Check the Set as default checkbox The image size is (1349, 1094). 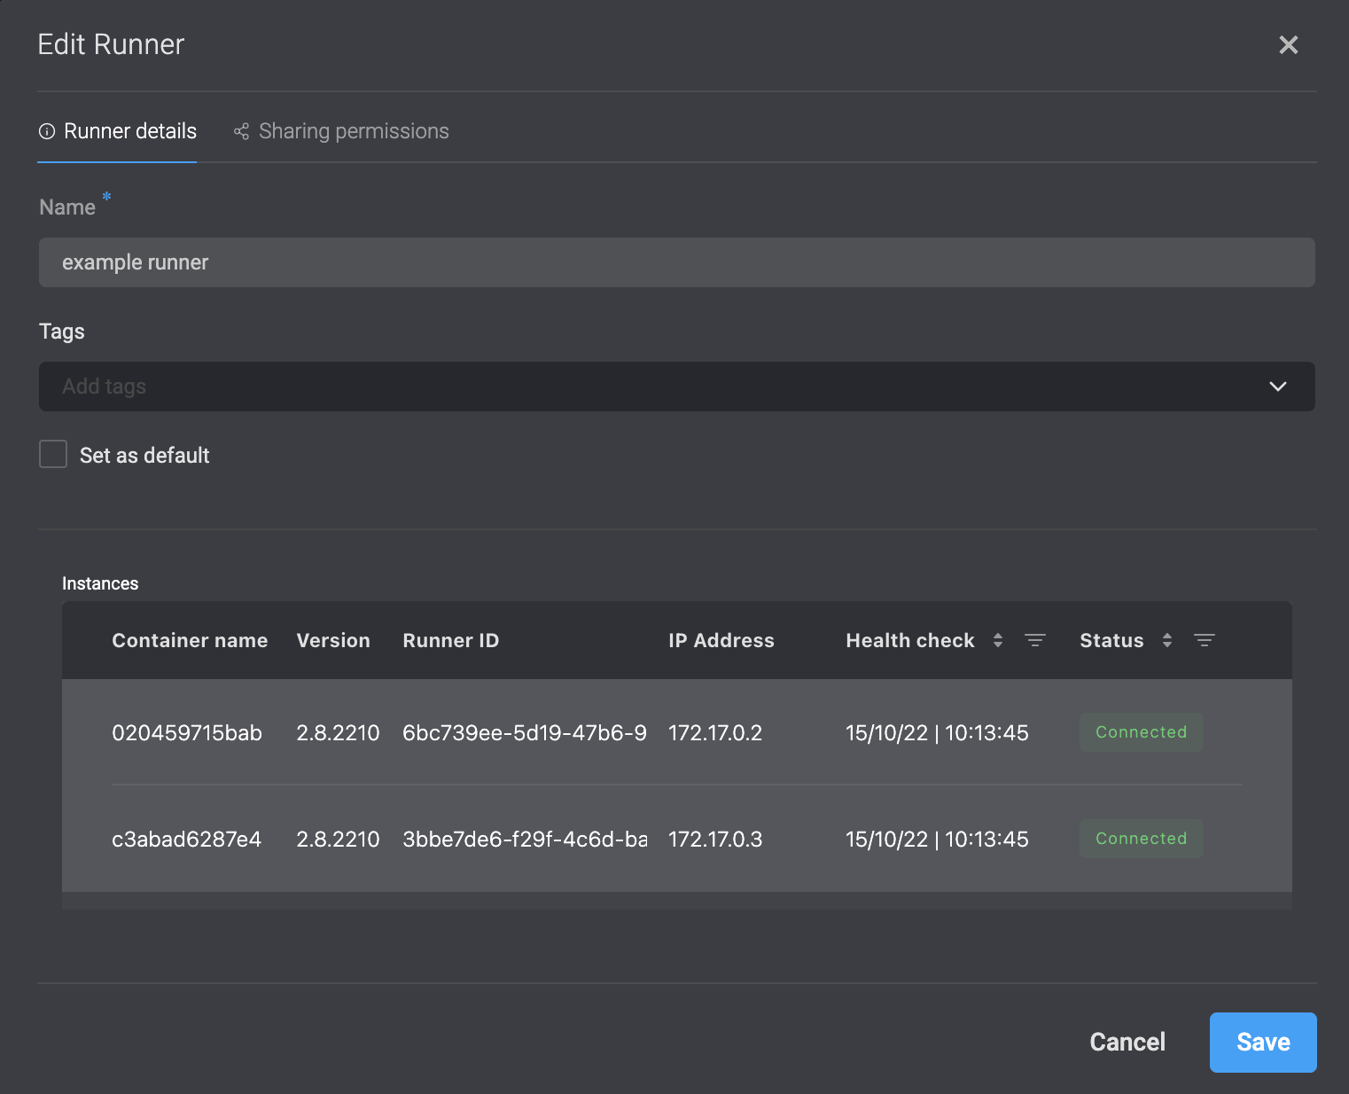point(53,455)
